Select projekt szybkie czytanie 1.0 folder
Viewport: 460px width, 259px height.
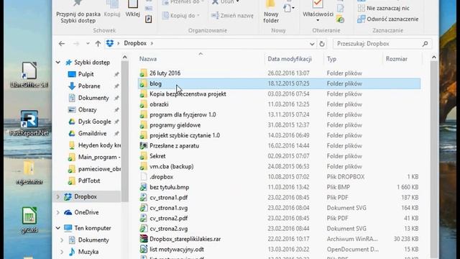280,135
